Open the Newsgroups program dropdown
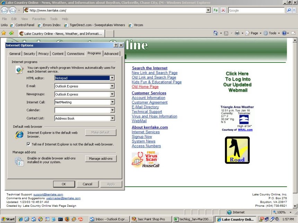 pos(112,94)
